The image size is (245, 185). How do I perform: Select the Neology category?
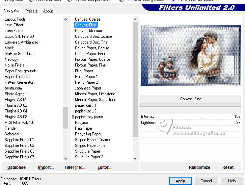(11, 59)
